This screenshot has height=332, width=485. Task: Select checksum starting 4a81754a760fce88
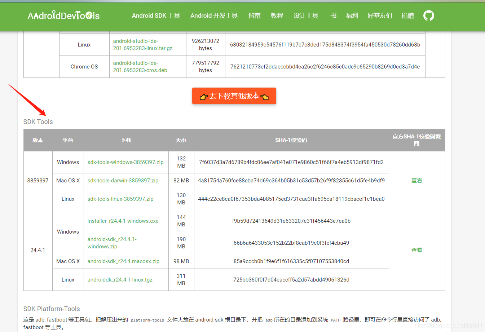pos(291,181)
